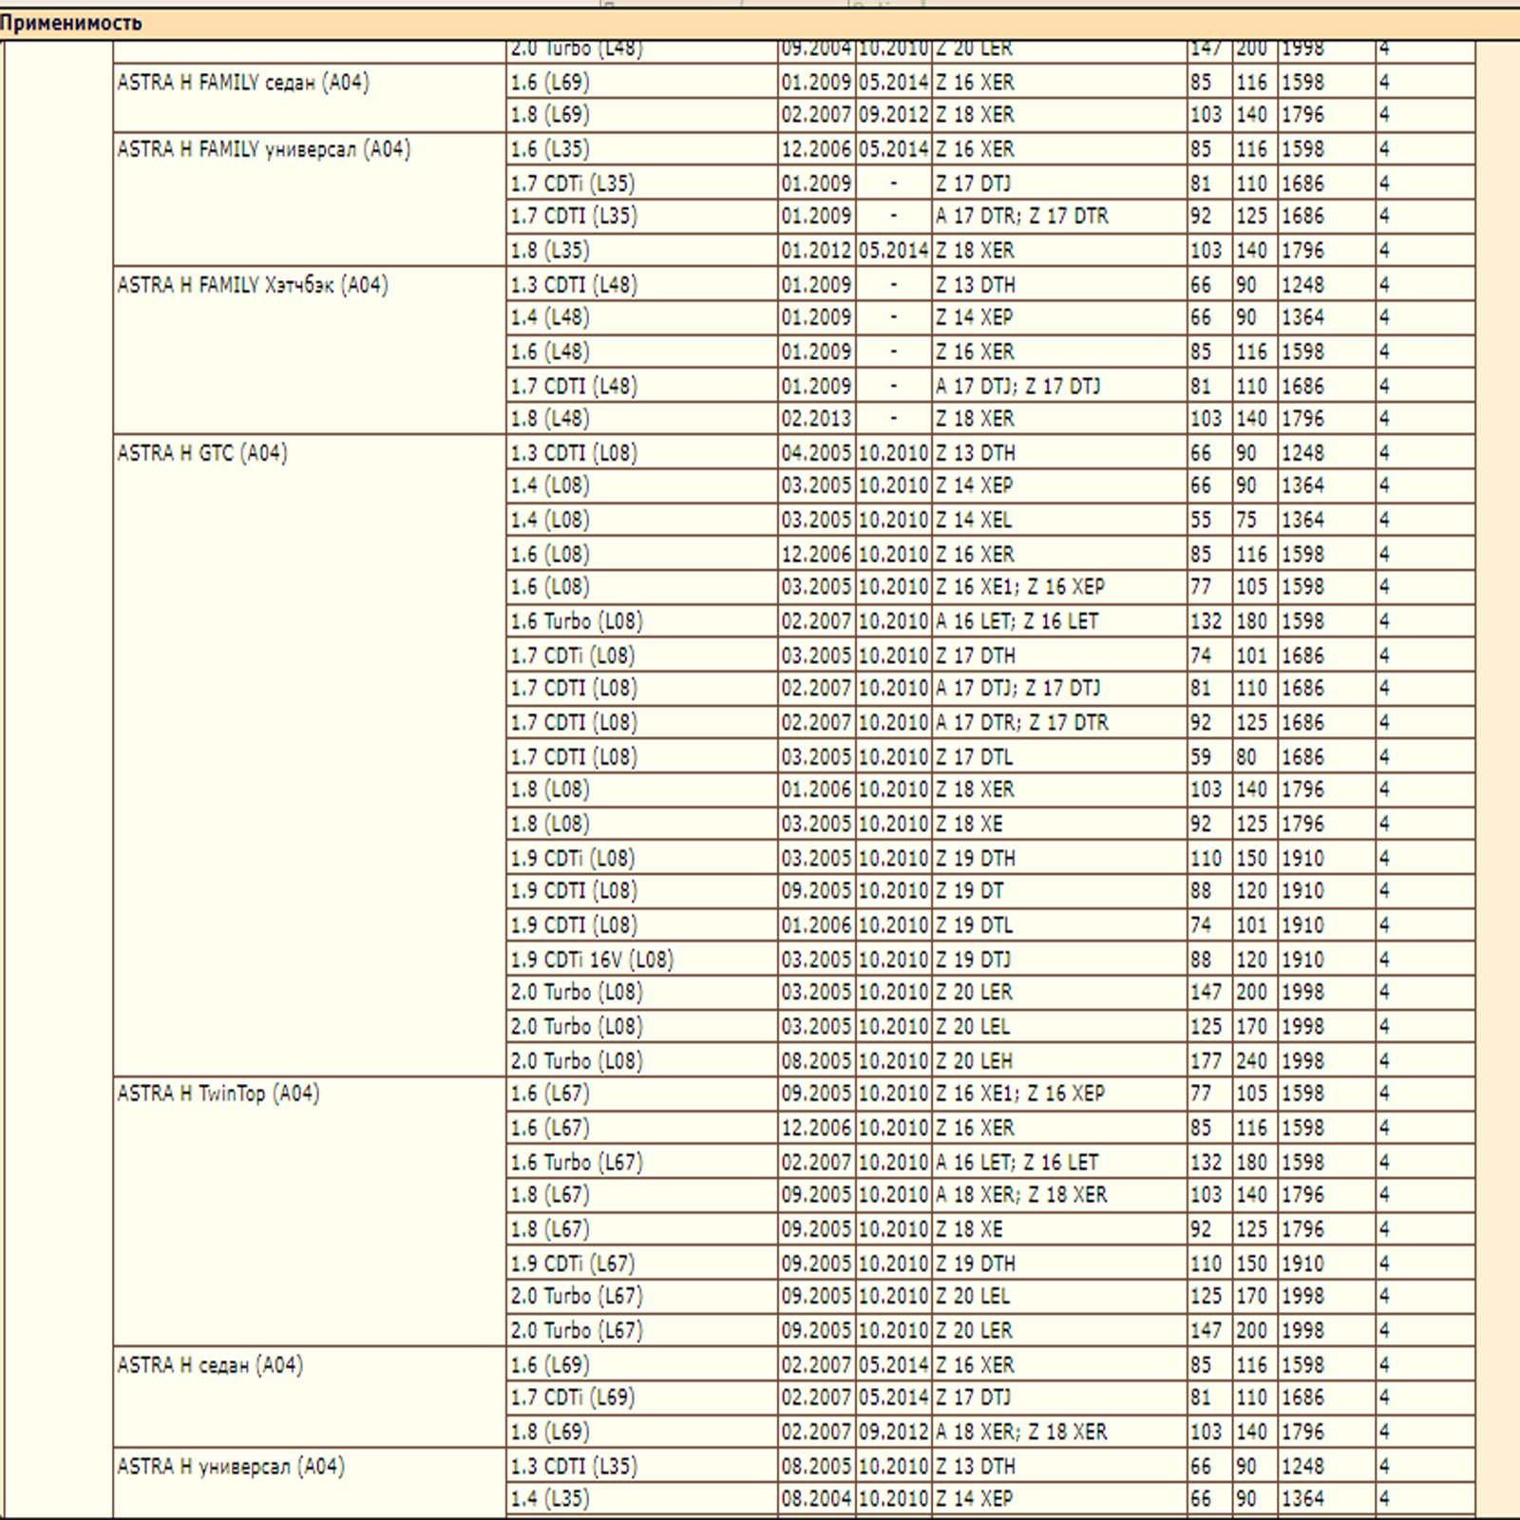The width and height of the screenshot is (1520, 1520).
Task: Select ASTRA H седан (A04) model cell
Action: (310, 1397)
